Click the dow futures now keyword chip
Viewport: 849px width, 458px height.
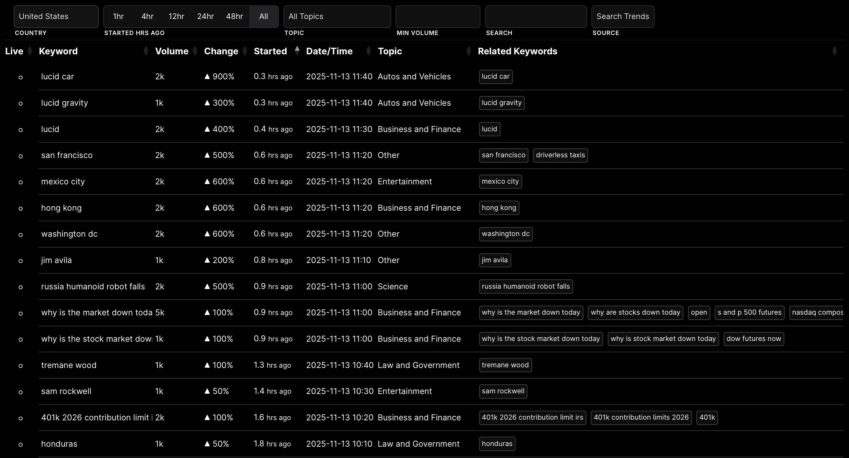click(x=754, y=339)
